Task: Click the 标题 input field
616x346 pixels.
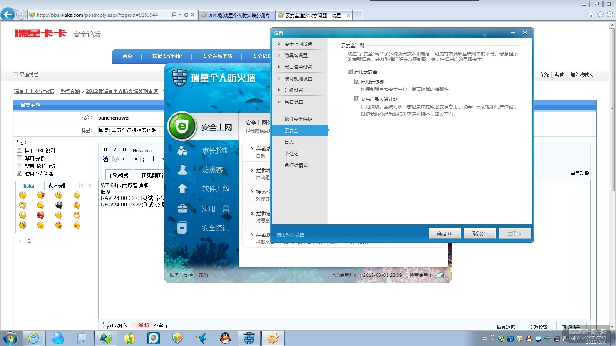Action: click(131, 130)
